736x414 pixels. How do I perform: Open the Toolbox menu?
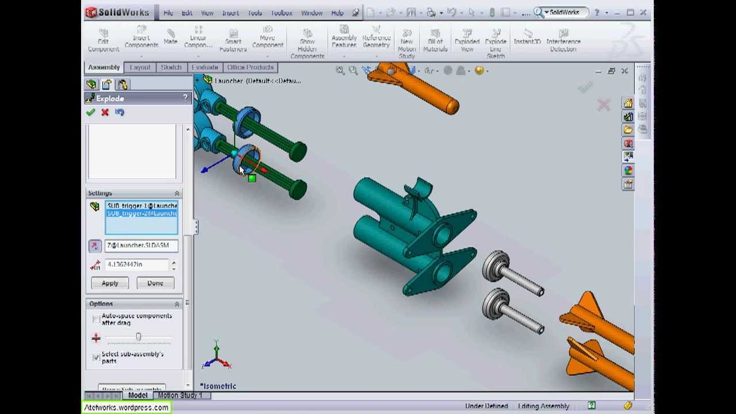(282, 13)
